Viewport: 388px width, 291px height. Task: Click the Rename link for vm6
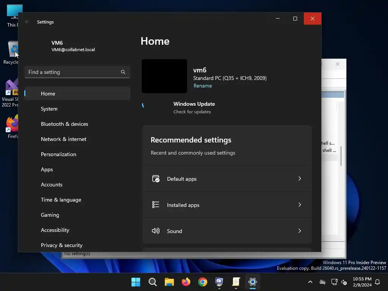pos(203,86)
